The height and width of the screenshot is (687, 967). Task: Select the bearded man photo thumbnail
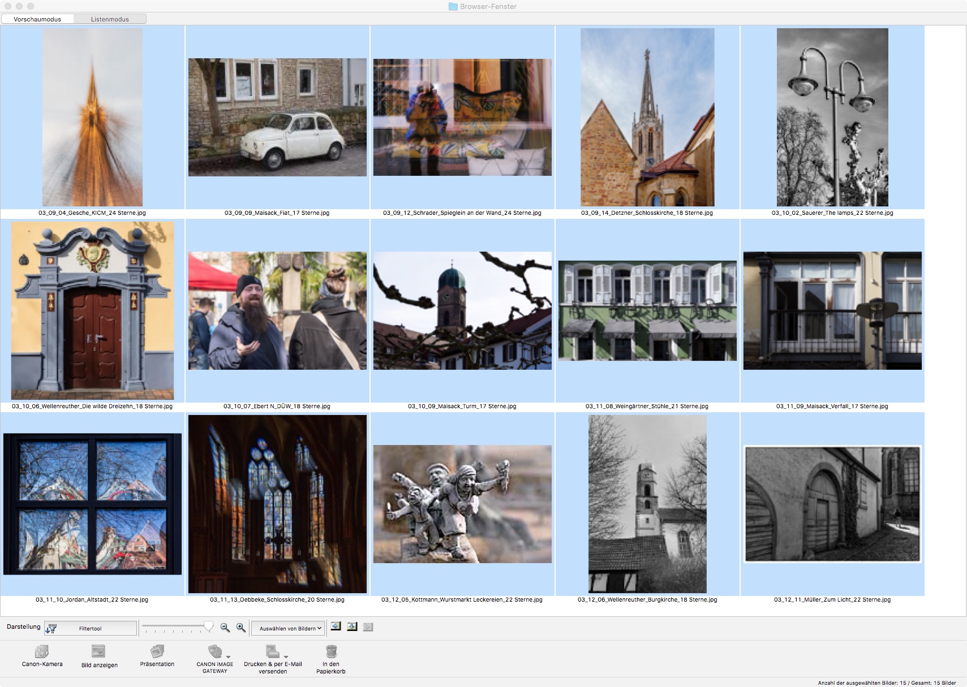277,310
